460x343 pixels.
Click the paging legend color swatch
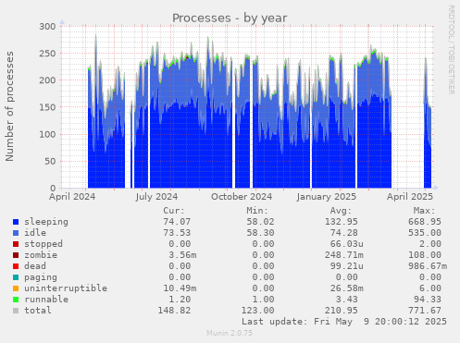pyautogui.click(x=16, y=277)
